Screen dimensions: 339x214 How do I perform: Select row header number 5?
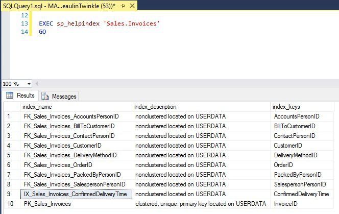[x=12, y=155]
